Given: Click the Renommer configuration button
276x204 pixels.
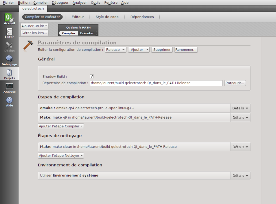Looking at the screenshot, I should click(x=186, y=50).
